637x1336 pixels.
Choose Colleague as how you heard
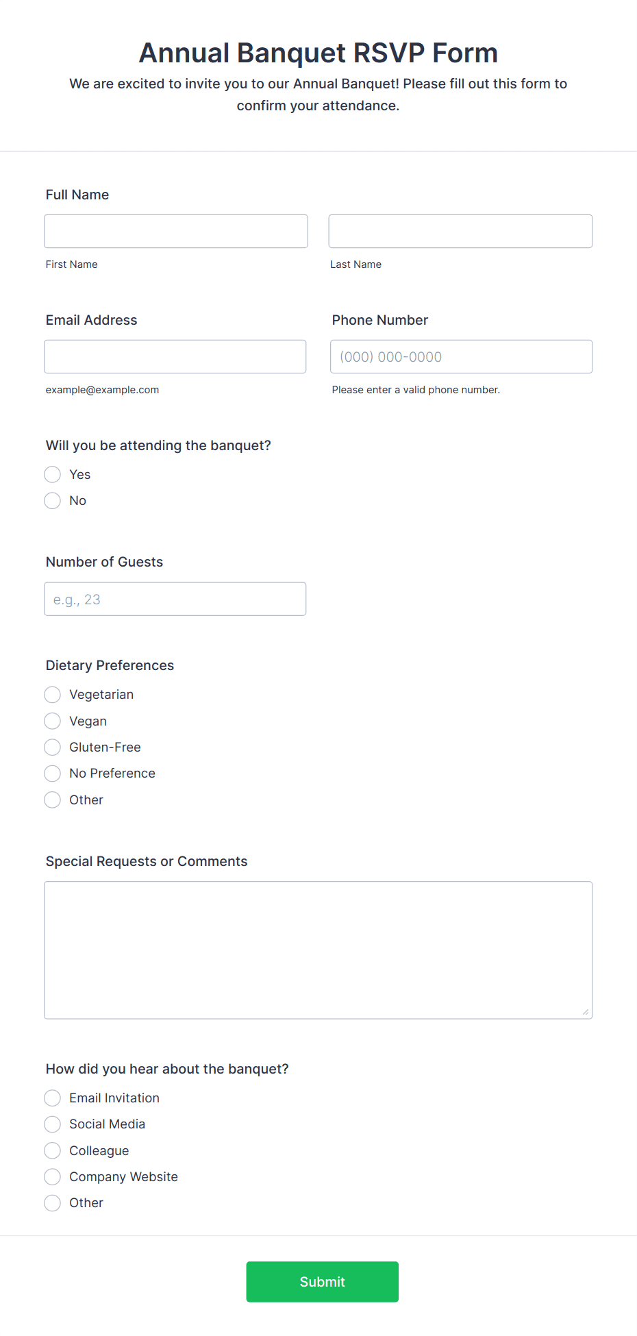[x=52, y=1150]
